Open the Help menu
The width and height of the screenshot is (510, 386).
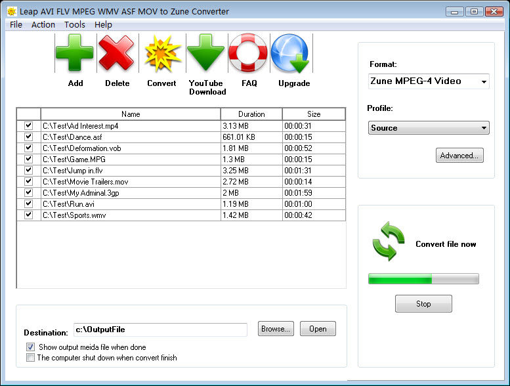103,25
